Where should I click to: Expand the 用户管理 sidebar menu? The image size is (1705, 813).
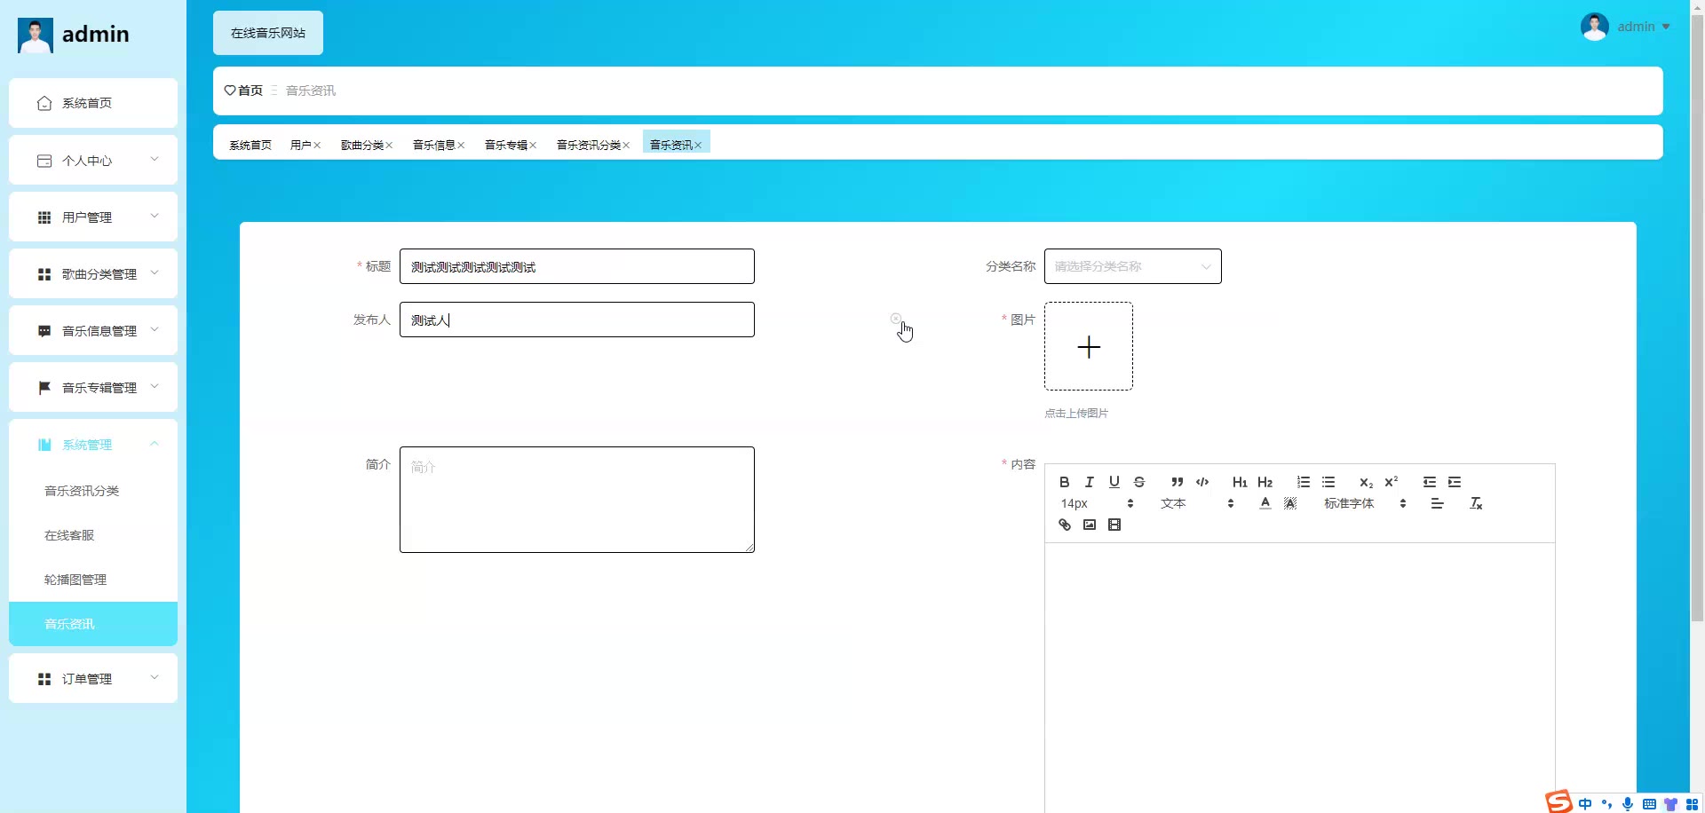(93, 217)
